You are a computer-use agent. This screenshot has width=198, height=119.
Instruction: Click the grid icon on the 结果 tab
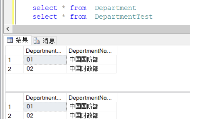[10, 40]
